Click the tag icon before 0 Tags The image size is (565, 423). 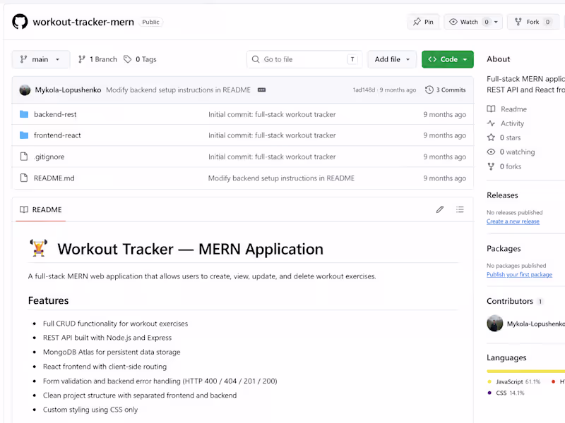pos(128,59)
